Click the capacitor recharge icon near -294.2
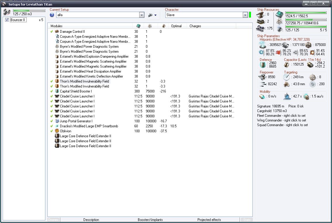This screenshot has height=223, width=332. click(310, 64)
